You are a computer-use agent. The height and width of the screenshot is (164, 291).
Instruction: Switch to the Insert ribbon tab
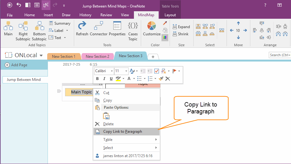coord(48,15)
